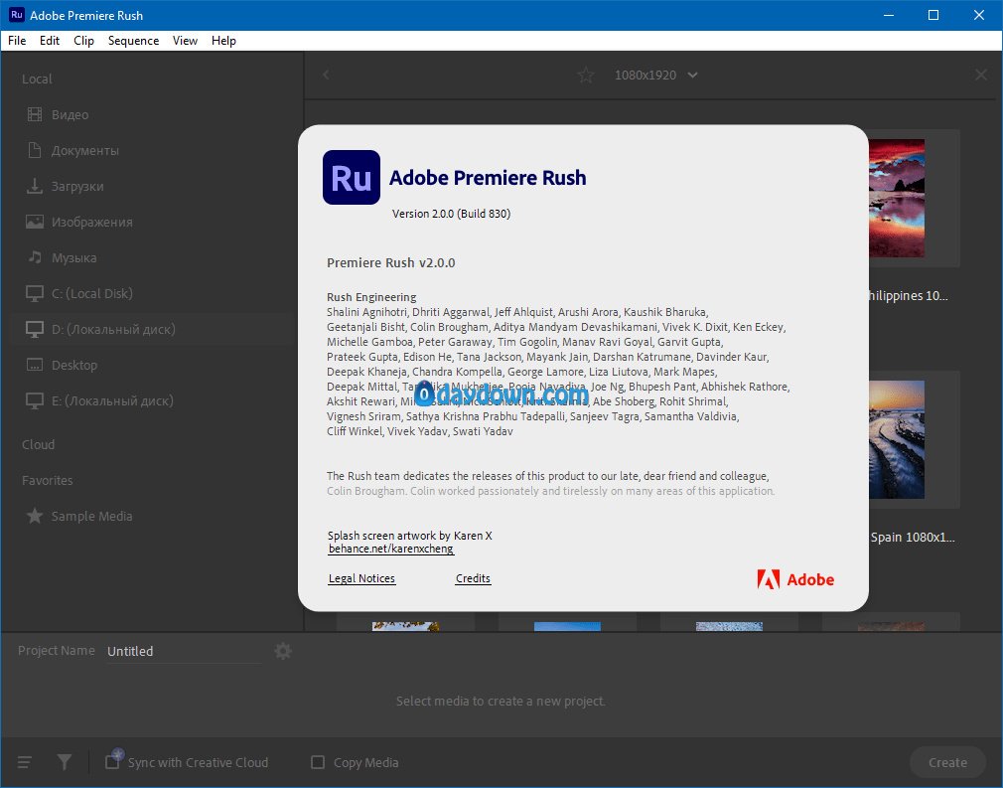Open the Edit menu
The image size is (1003, 788).
(50, 41)
